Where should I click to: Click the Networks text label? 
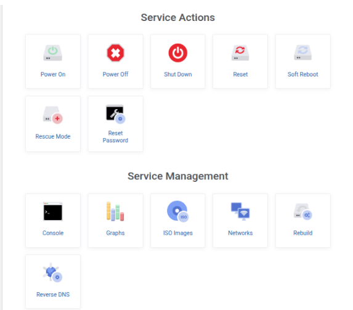point(240,233)
